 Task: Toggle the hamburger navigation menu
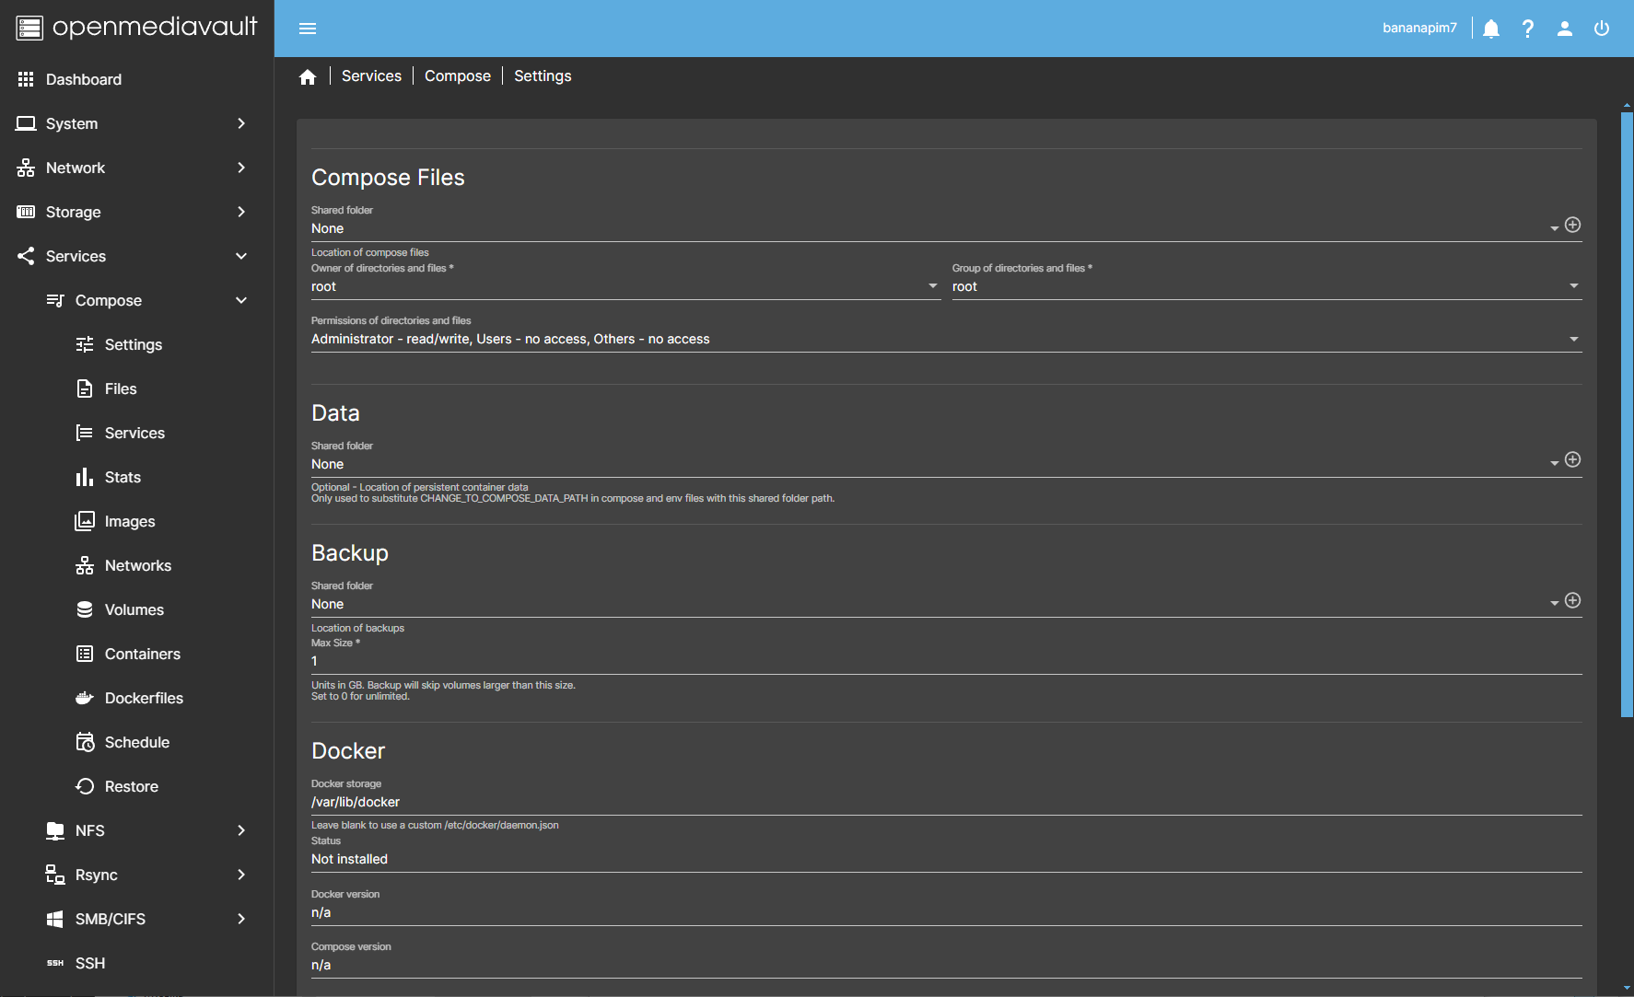point(308,29)
